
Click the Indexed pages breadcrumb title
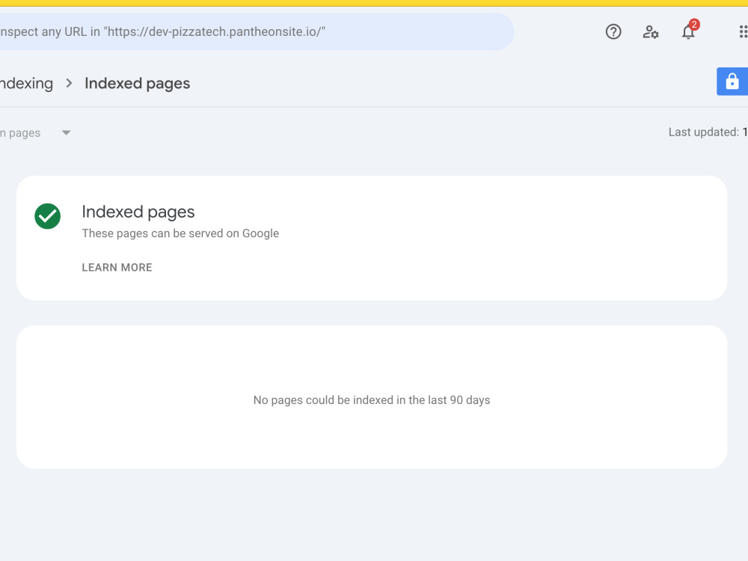click(x=138, y=84)
